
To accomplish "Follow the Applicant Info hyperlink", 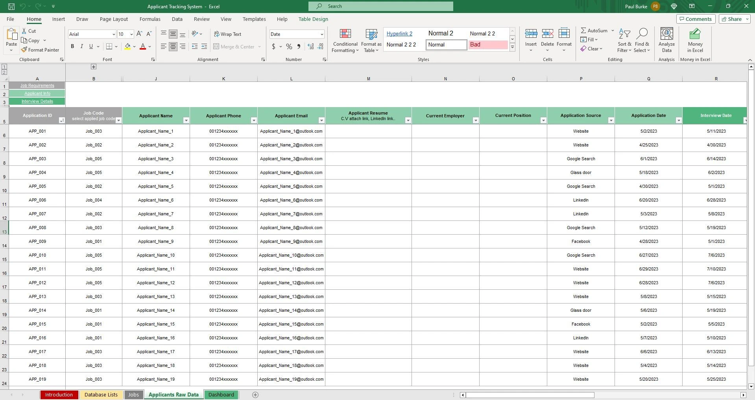I will pos(37,93).
